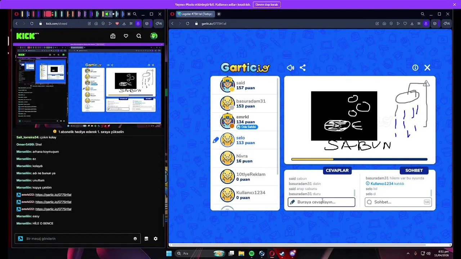The image size is (461, 259).
Task: Open Kick browse/clips icon in header
Action: click(x=113, y=36)
